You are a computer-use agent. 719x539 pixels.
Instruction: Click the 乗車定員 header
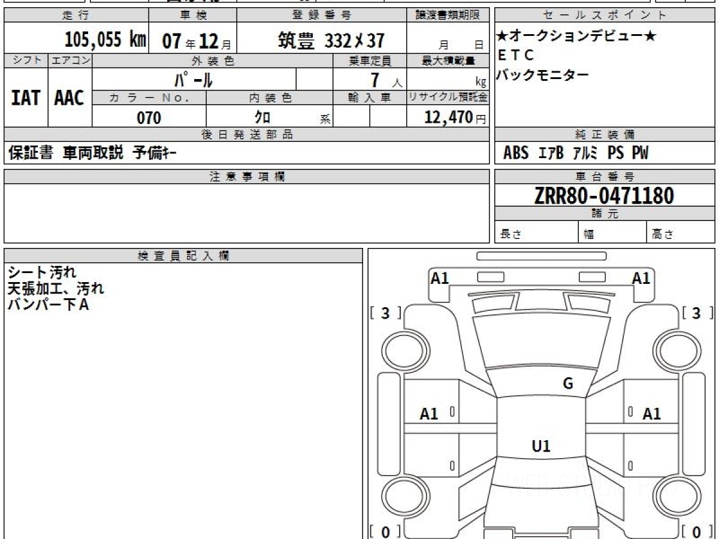(x=370, y=60)
